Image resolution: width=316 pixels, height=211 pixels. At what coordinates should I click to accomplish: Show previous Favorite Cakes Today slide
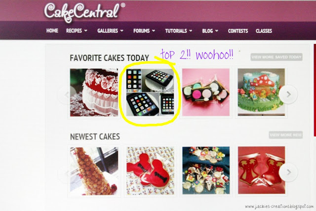(x=67, y=94)
